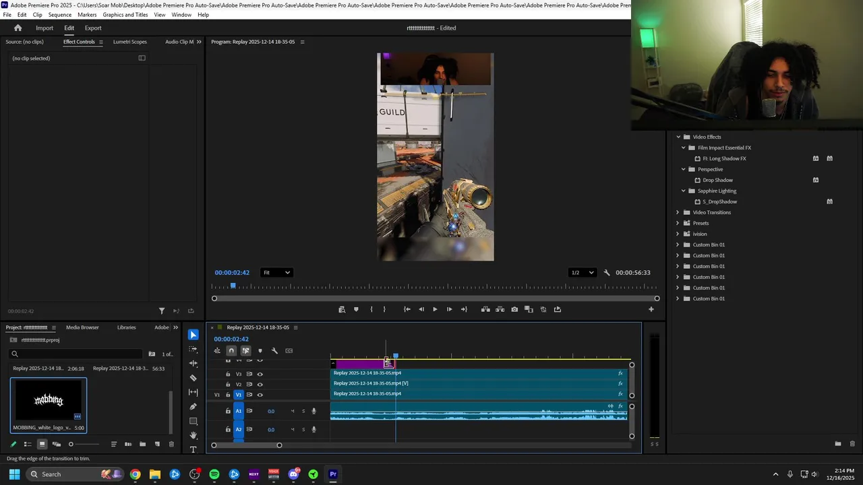
Task: Toggle captions track button in the timeline
Action: click(289, 350)
